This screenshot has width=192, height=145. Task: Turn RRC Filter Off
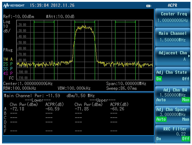pos(186,139)
